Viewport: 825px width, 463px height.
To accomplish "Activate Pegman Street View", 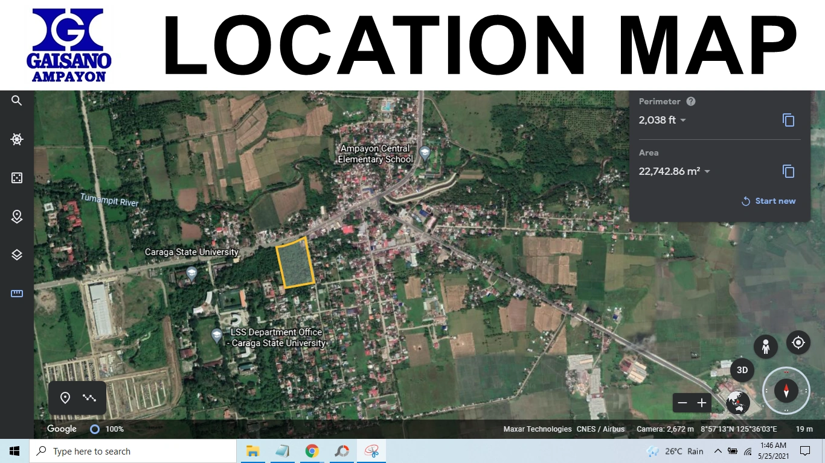I will 766,347.
